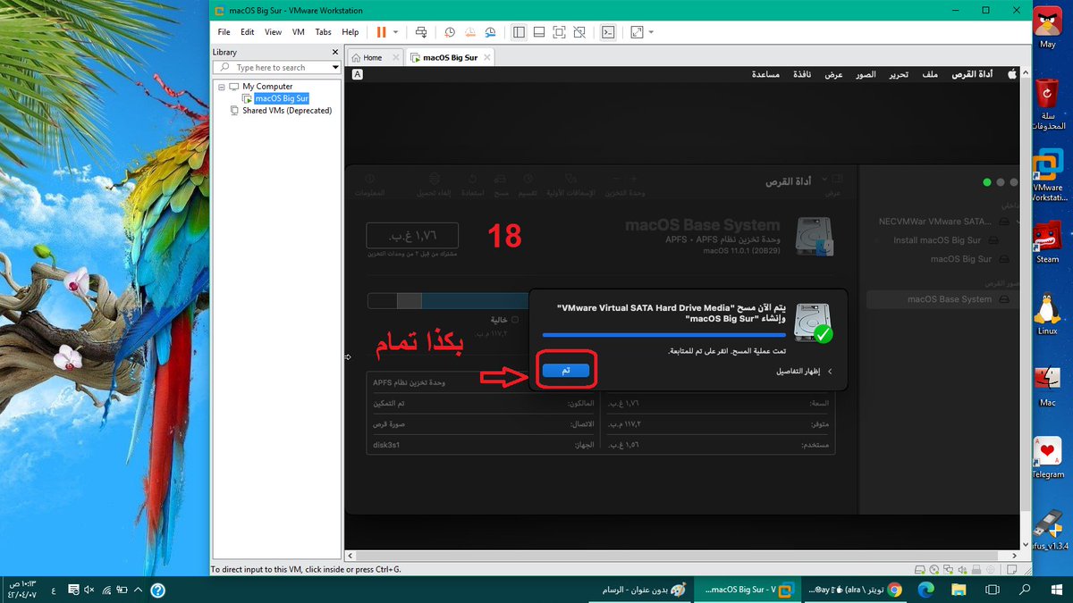This screenshot has height=603, width=1073.
Task: Click the إلغاء تحميل (Unmount) toolbar button
Action: click(x=435, y=185)
